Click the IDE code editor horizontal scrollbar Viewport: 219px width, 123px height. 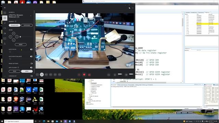(141, 83)
